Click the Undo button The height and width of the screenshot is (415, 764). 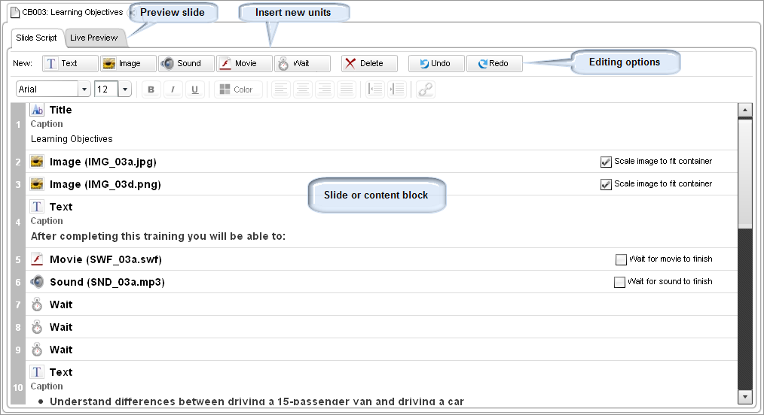(435, 64)
